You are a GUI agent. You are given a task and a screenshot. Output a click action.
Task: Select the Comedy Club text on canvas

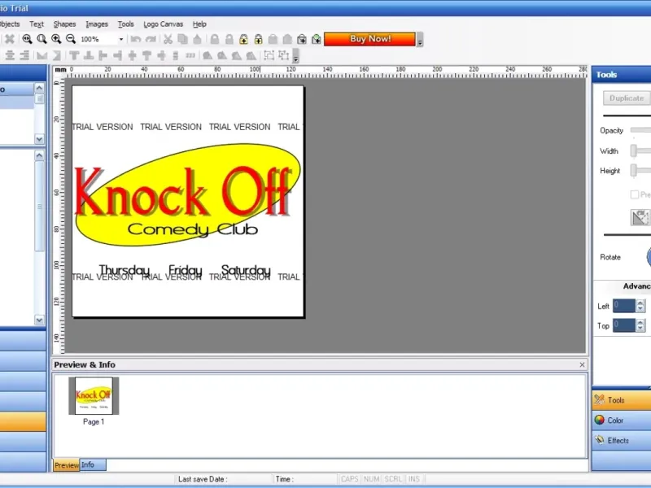193,229
